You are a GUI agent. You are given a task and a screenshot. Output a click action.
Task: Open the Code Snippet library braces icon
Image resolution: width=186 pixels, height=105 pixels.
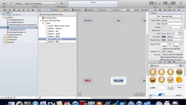(165, 62)
